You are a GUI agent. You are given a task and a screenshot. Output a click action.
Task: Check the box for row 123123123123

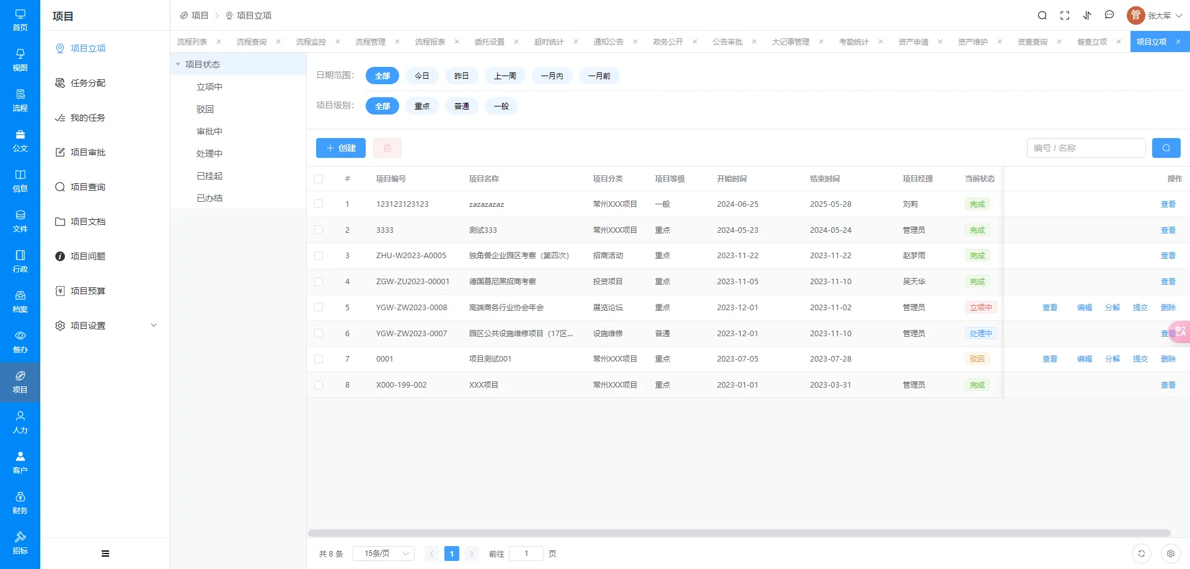pyautogui.click(x=319, y=204)
